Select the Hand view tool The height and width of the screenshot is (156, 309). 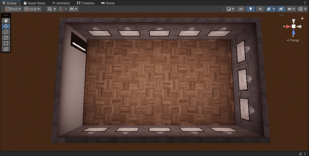(6, 21)
